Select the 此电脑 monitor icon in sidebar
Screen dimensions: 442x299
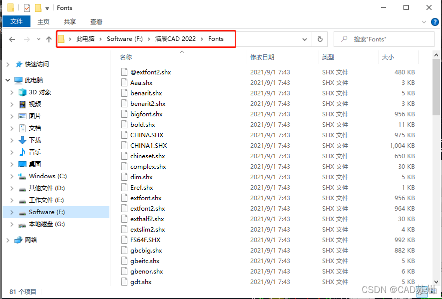coord(18,80)
